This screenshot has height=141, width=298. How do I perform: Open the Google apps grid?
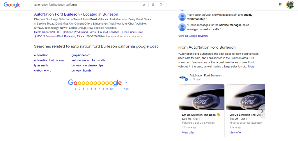[281, 5]
